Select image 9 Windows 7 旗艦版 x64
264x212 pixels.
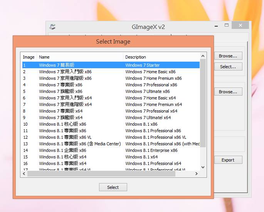(x=111, y=118)
